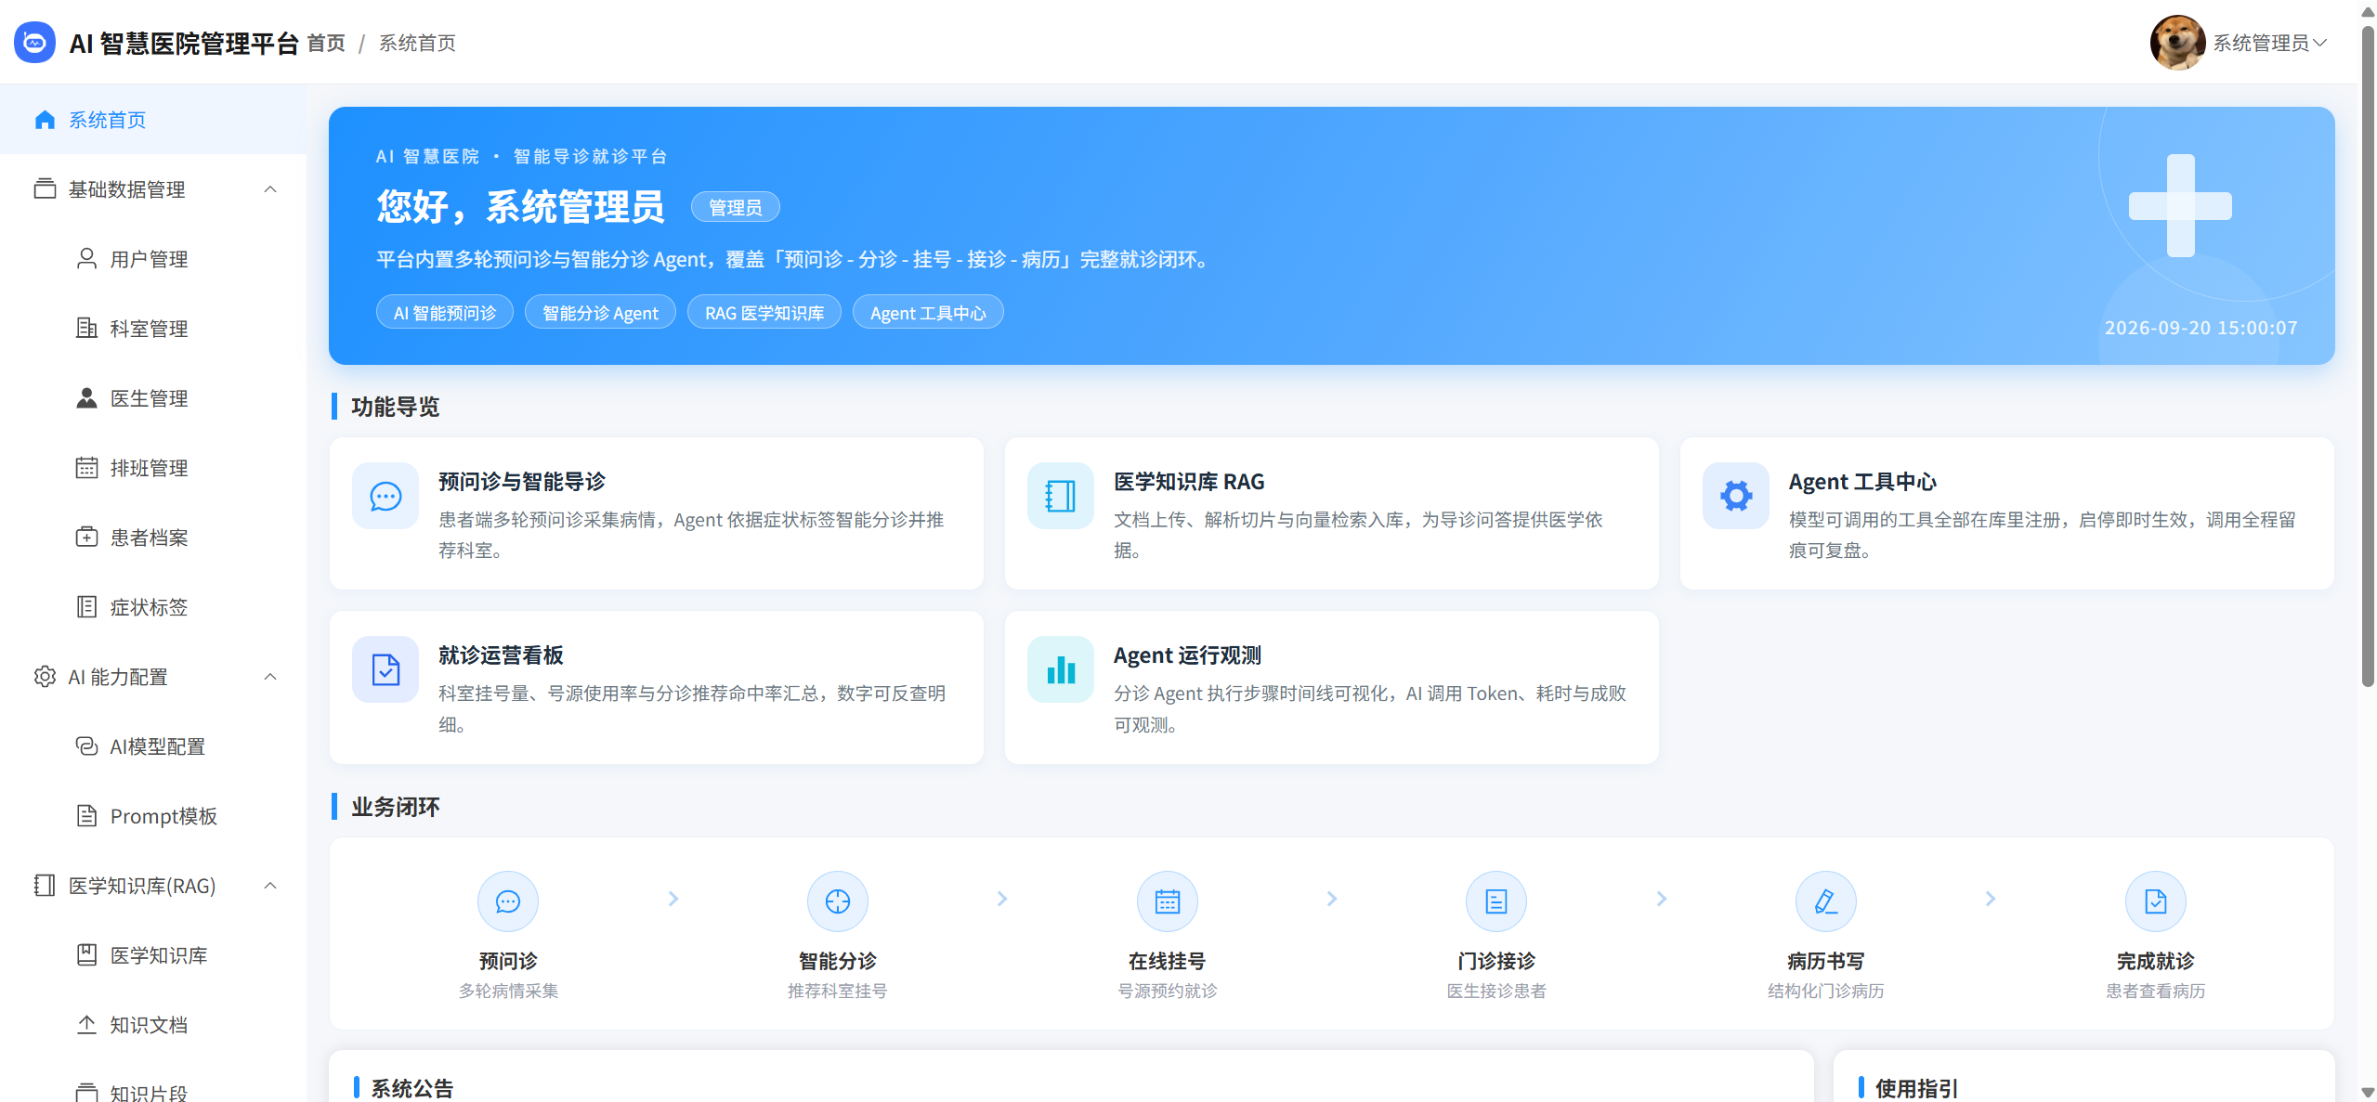Click the 用户管理 person icon
Image resolution: width=2377 pixels, height=1102 pixels.
tap(86, 258)
